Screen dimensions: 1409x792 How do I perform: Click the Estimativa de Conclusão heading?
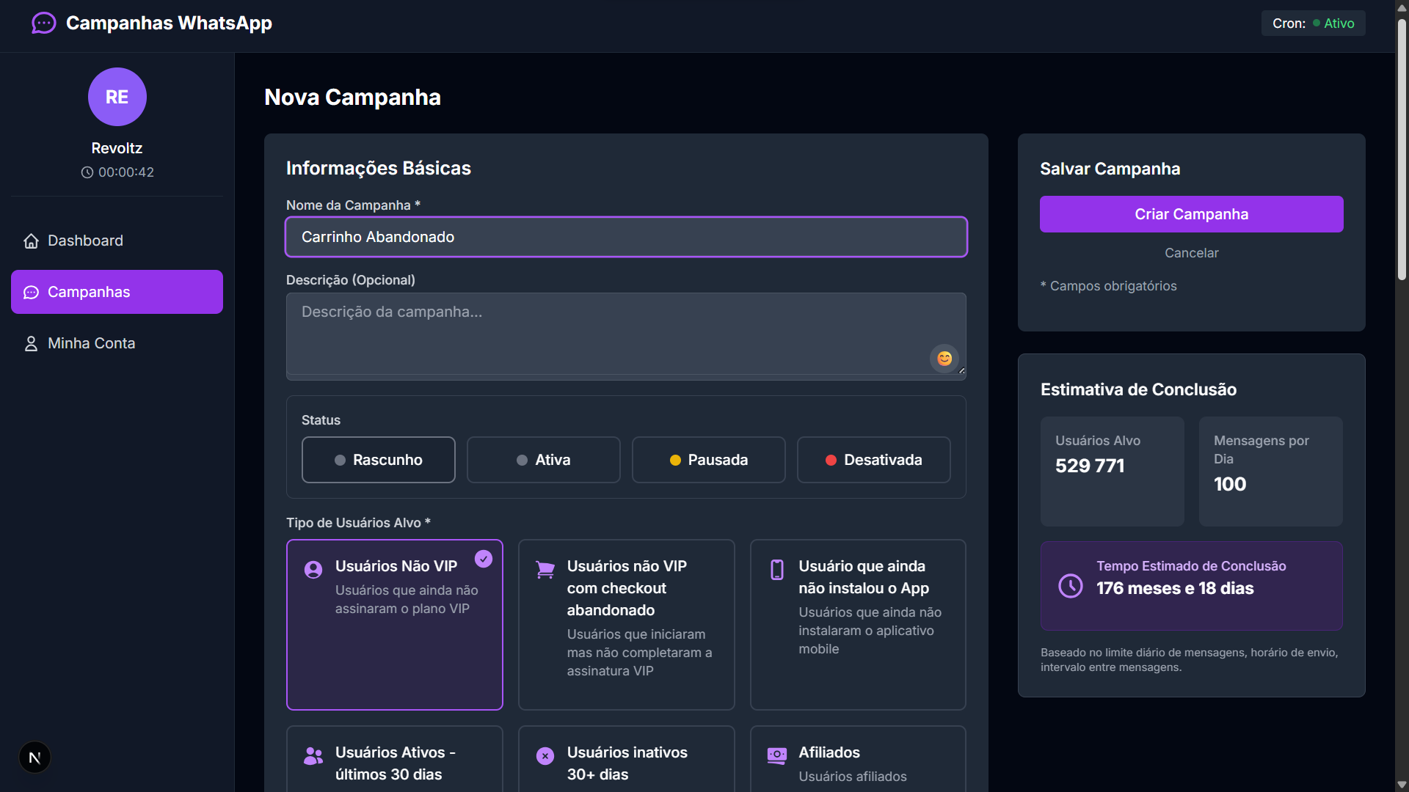pyautogui.click(x=1138, y=389)
